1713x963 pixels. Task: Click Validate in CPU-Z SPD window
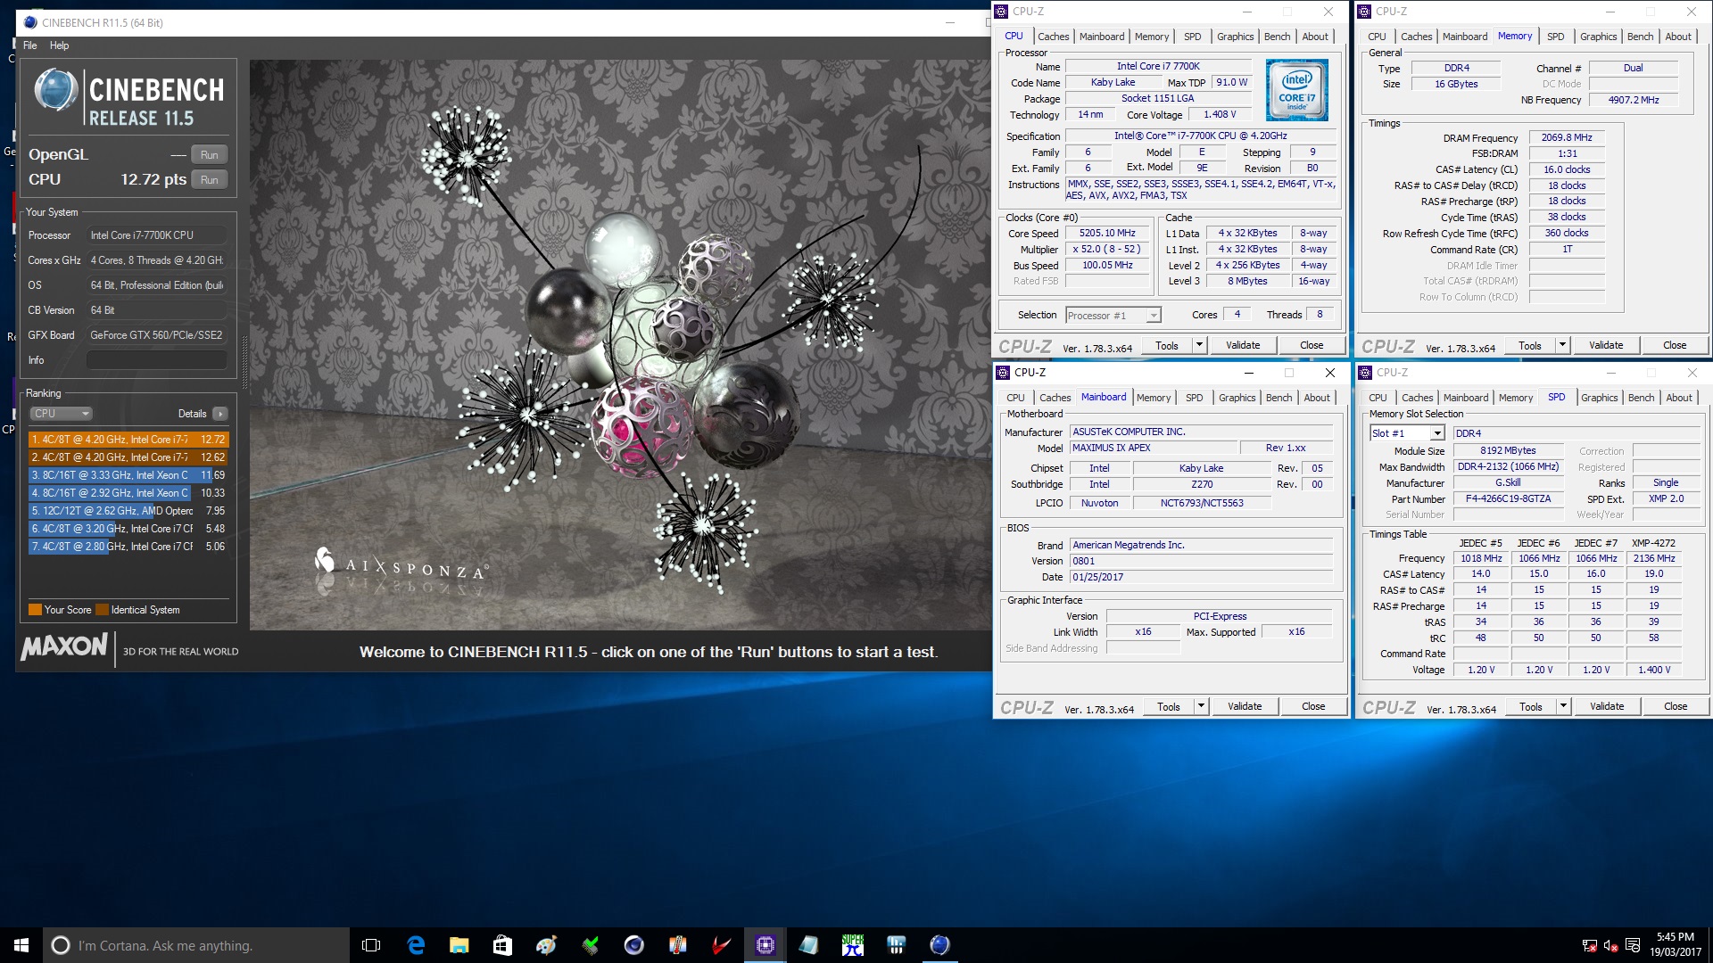[1607, 706]
